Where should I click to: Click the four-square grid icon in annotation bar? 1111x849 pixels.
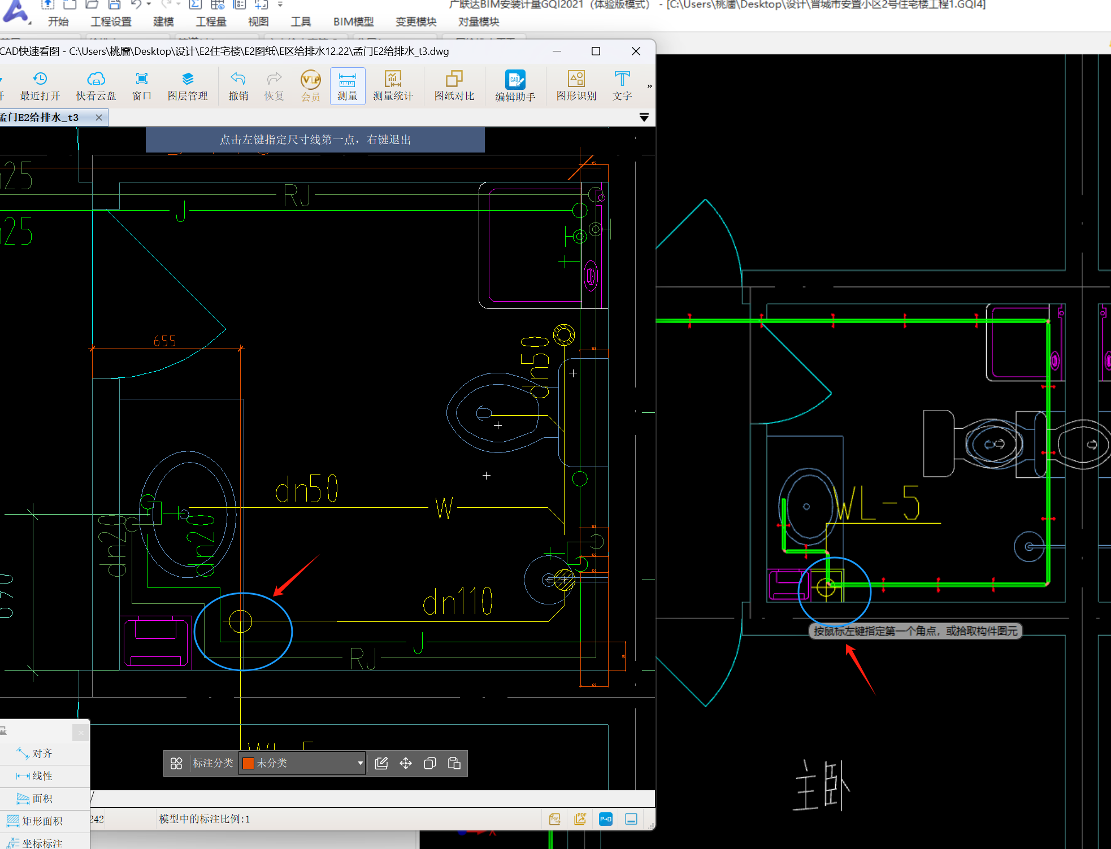[176, 763]
